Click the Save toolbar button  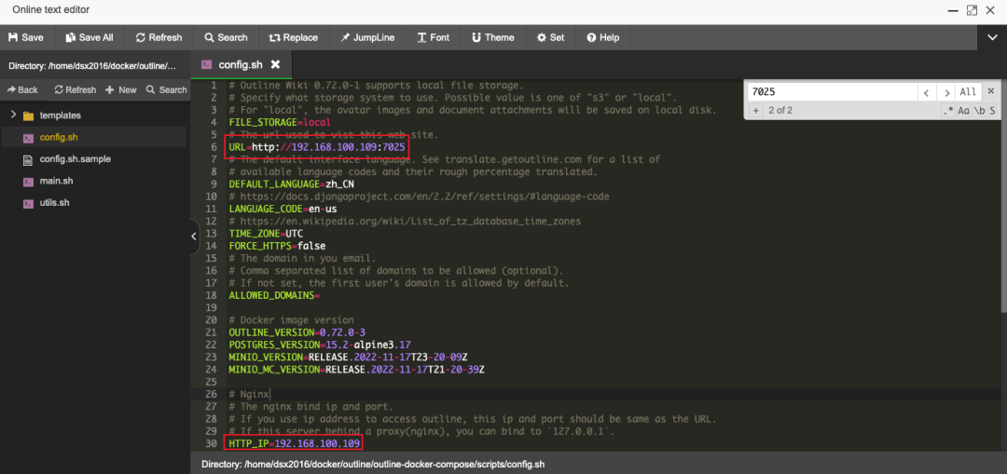tap(26, 37)
